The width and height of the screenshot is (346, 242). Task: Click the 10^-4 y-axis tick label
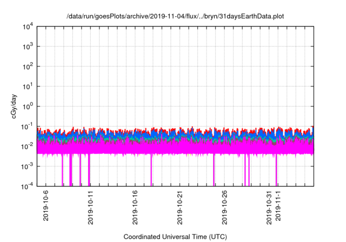(x=28, y=186)
